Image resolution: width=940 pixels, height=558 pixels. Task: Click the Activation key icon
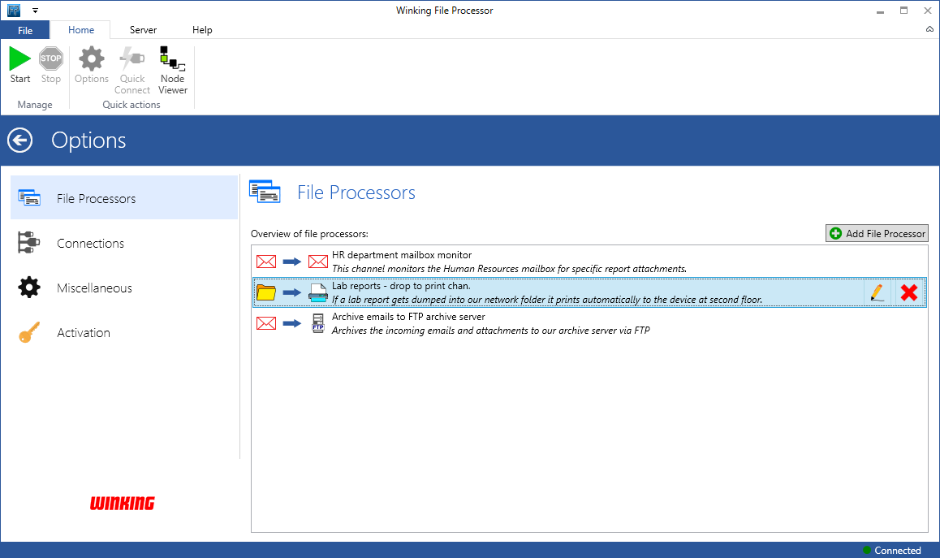click(x=28, y=332)
